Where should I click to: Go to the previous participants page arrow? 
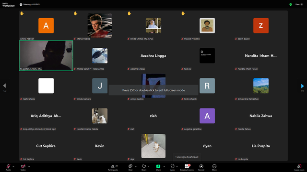click(4, 86)
